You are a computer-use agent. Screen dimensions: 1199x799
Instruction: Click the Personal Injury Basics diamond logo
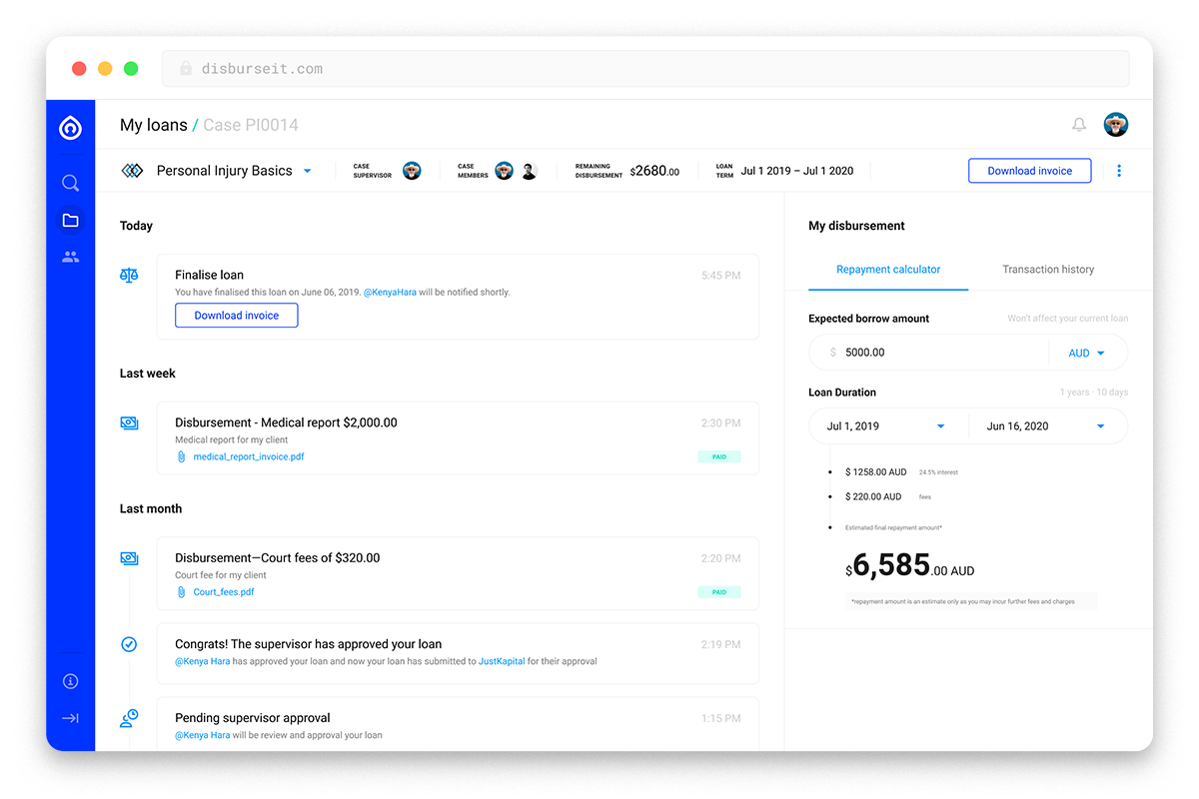132,171
